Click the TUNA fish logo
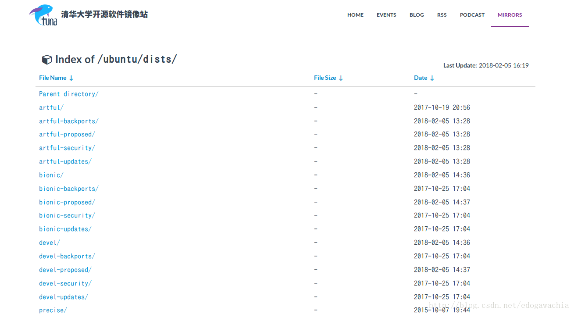Viewport: 574px width, 314px height. [x=43, y=15]
